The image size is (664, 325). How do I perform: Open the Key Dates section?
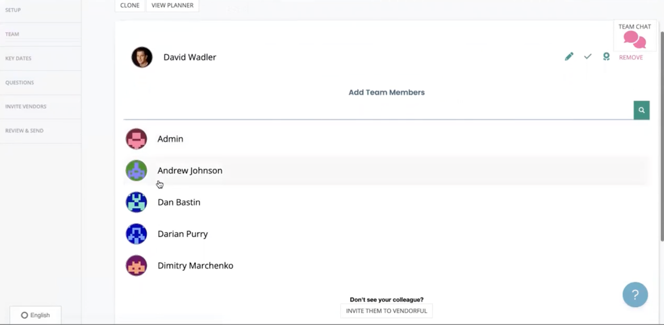click(x=18, y=58)
